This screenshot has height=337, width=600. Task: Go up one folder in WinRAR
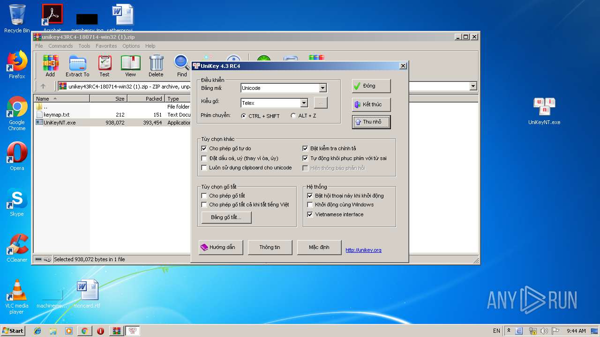pyautogui.click(x=43, y=86)
